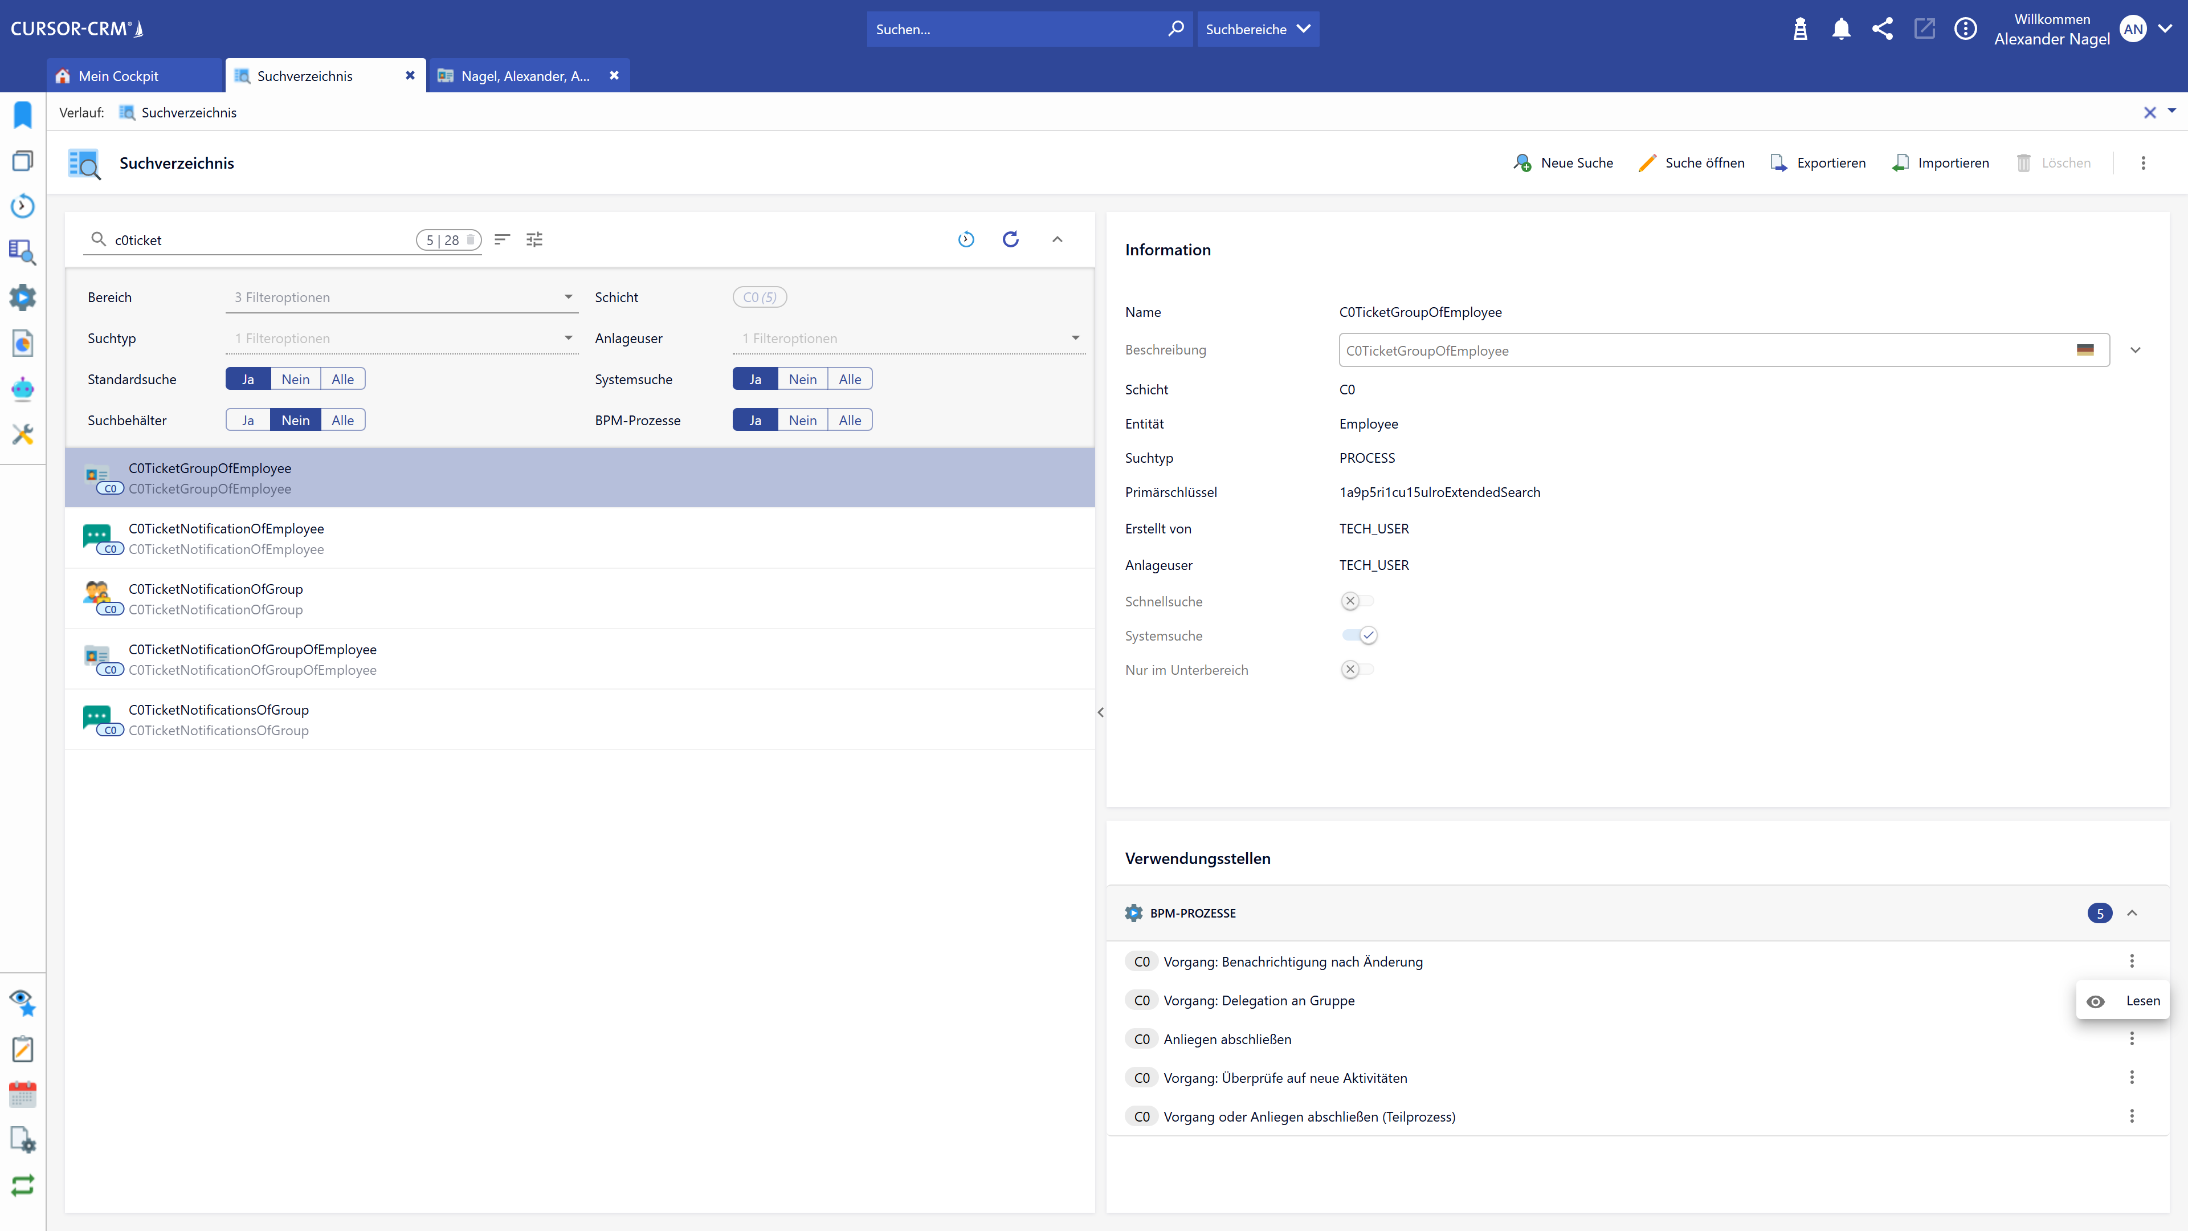2188x1231 pixels.
Task: Expand the Beschreibung field chevron
Action: coord(2136,350)
